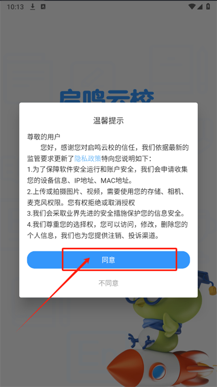Tap the 温馨提示 dialog title
The height and width of the screenshot is (387, 217).
click(x=108, y=120)
